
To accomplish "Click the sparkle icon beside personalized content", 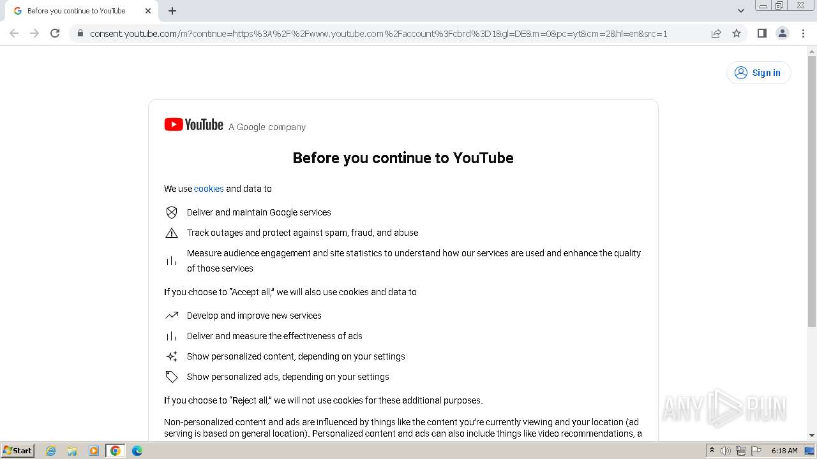I will [172, 356].
